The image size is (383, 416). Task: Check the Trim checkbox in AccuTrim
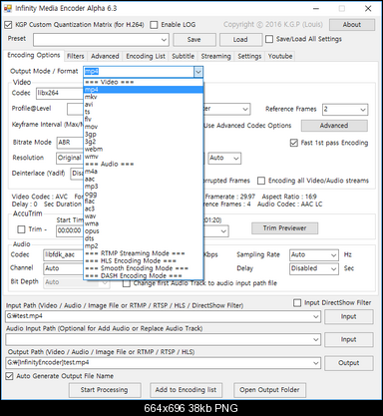pos(21,229)
